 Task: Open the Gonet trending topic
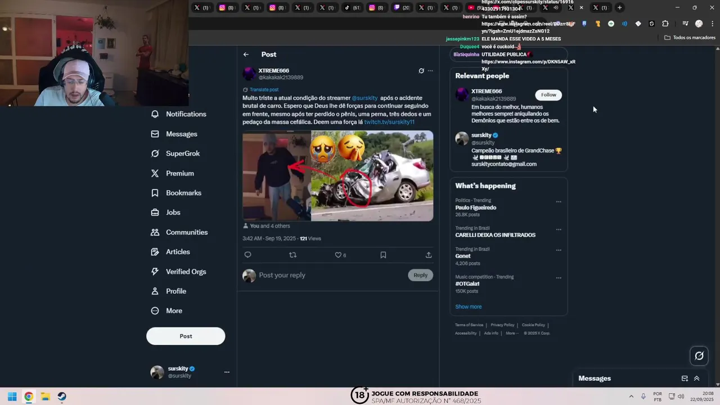point(463,256)
